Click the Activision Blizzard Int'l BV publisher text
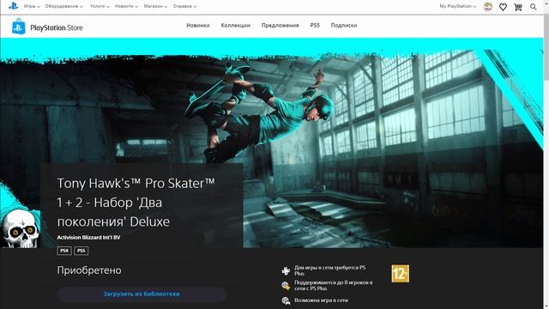Image resolution: width=549 pixels, height=309 pixels. tap(88, 237)
